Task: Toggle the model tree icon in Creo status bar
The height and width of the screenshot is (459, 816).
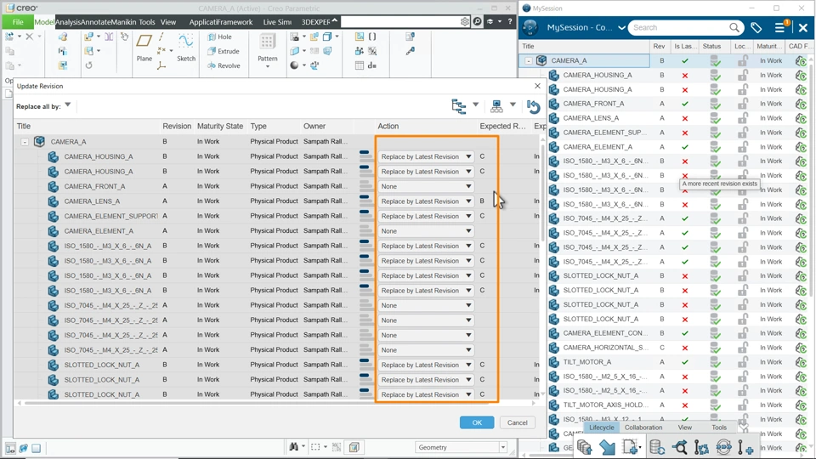Action: click(x=10, y=448)
